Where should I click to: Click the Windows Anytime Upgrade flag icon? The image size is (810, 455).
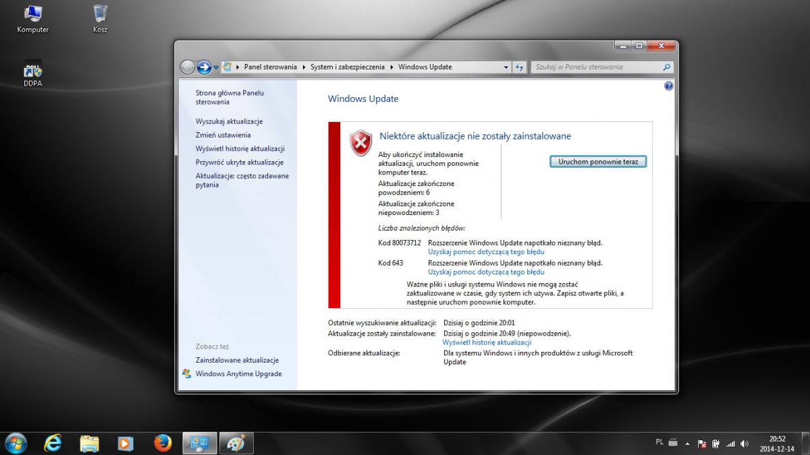coord(186,373)
